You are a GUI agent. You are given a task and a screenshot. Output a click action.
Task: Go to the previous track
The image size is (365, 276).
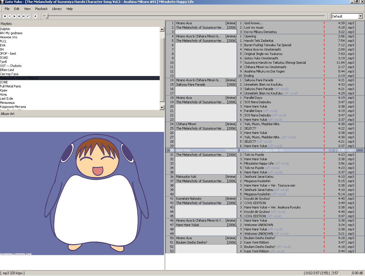click(19, 16)
